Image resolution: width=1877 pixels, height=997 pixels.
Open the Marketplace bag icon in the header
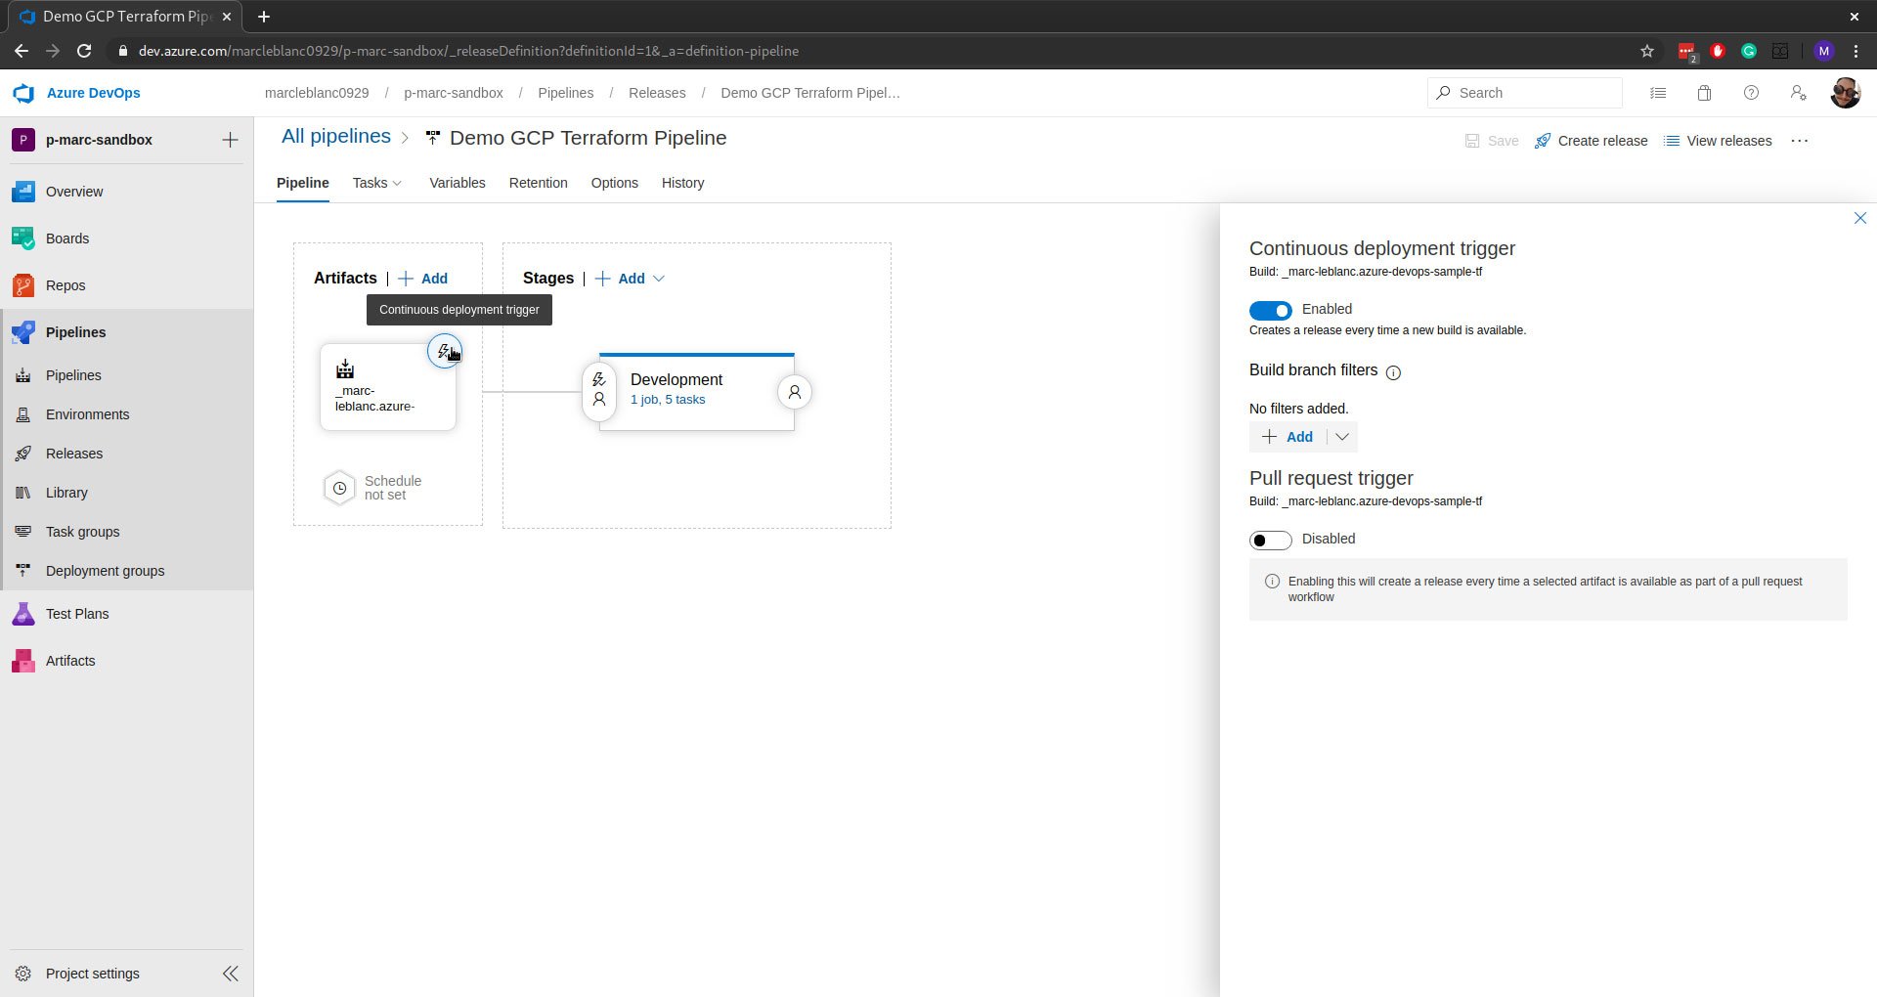(x=1704, y=93)
